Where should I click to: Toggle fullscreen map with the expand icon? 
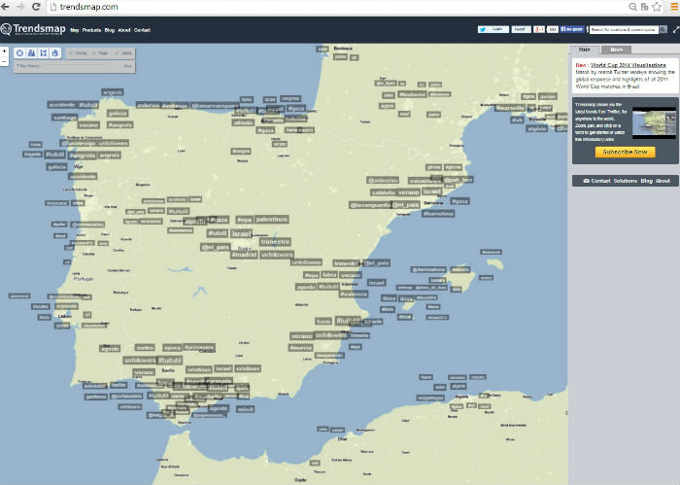click(x=675, y=30)
